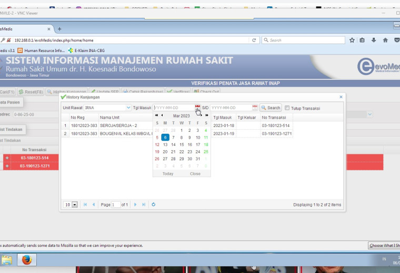Click the refresh icon in grid pager

153,205
